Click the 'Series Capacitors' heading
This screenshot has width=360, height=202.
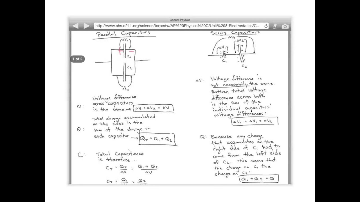click(x=235, y=33)
